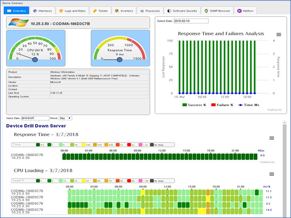Click the CPU Loading - 3/7/2018 chart title
The width and height of the screenshot is (291, 218).
coord(43,171)
